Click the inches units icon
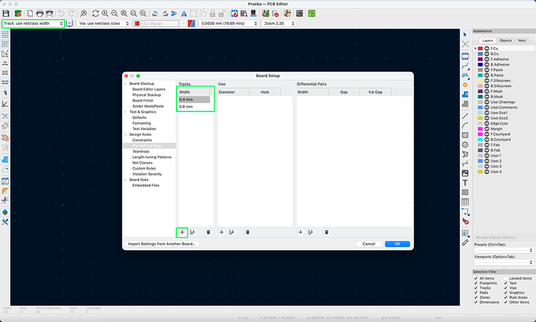 5,63
